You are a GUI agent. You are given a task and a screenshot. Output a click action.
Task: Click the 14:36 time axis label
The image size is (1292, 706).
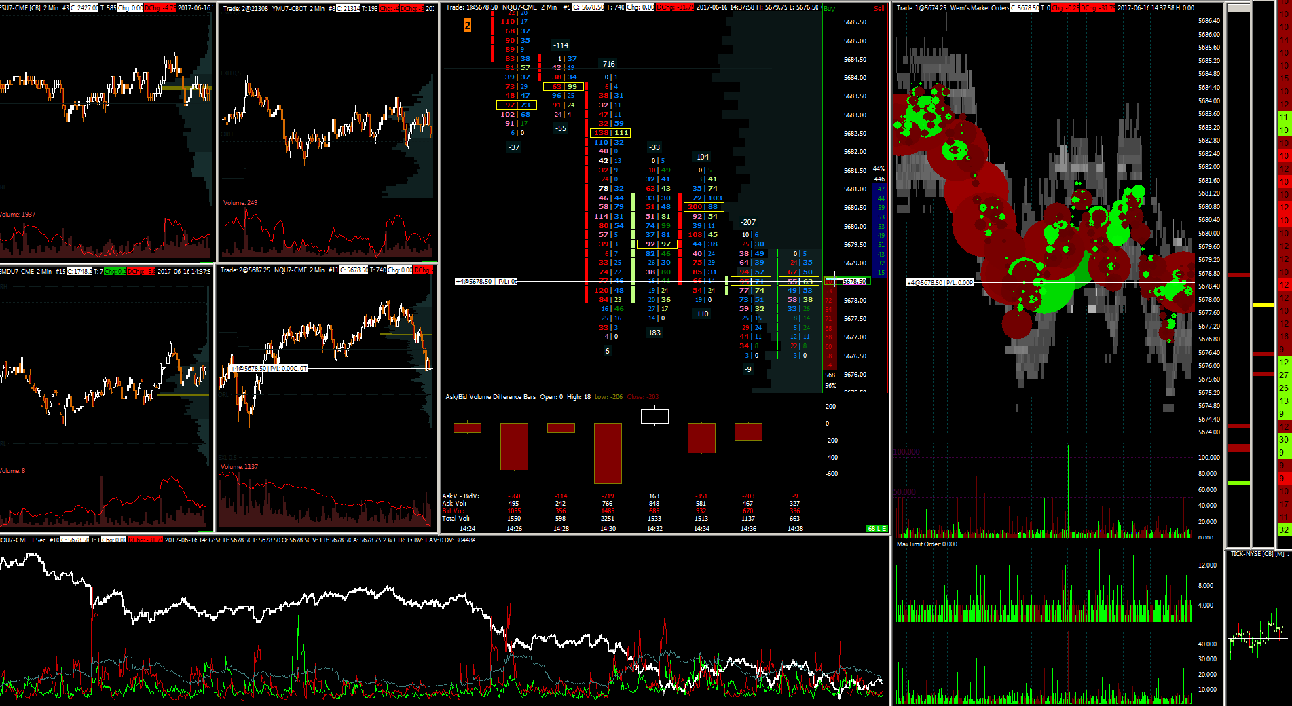tap(748, 528)
